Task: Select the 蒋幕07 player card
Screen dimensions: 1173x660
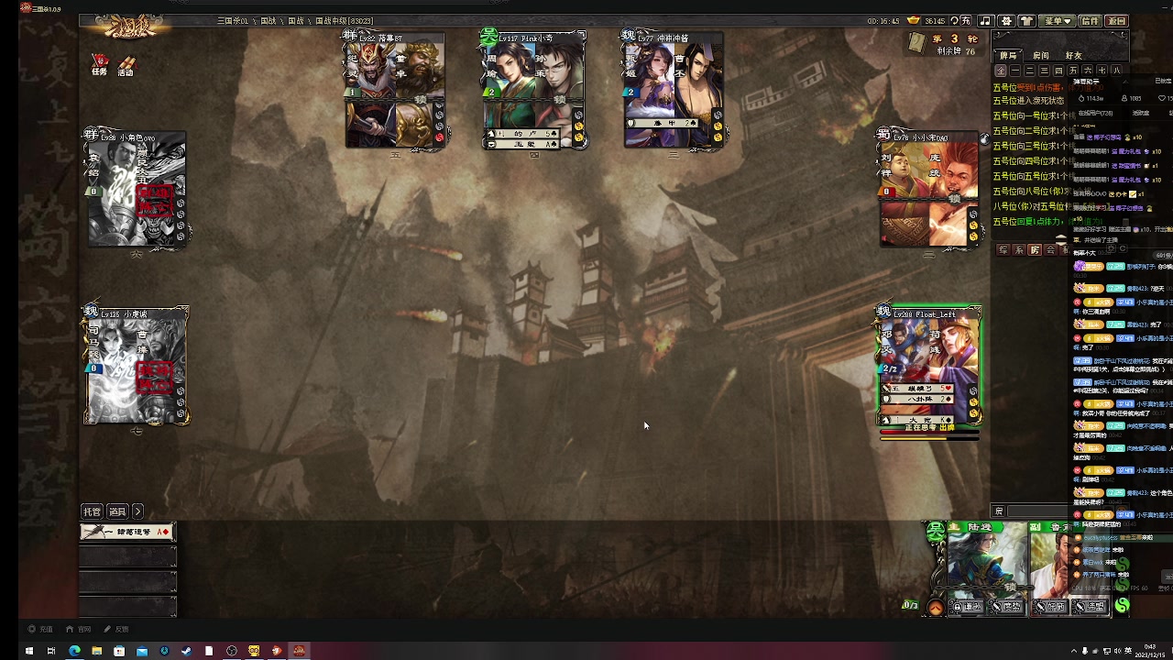Action: click(395, 89)
